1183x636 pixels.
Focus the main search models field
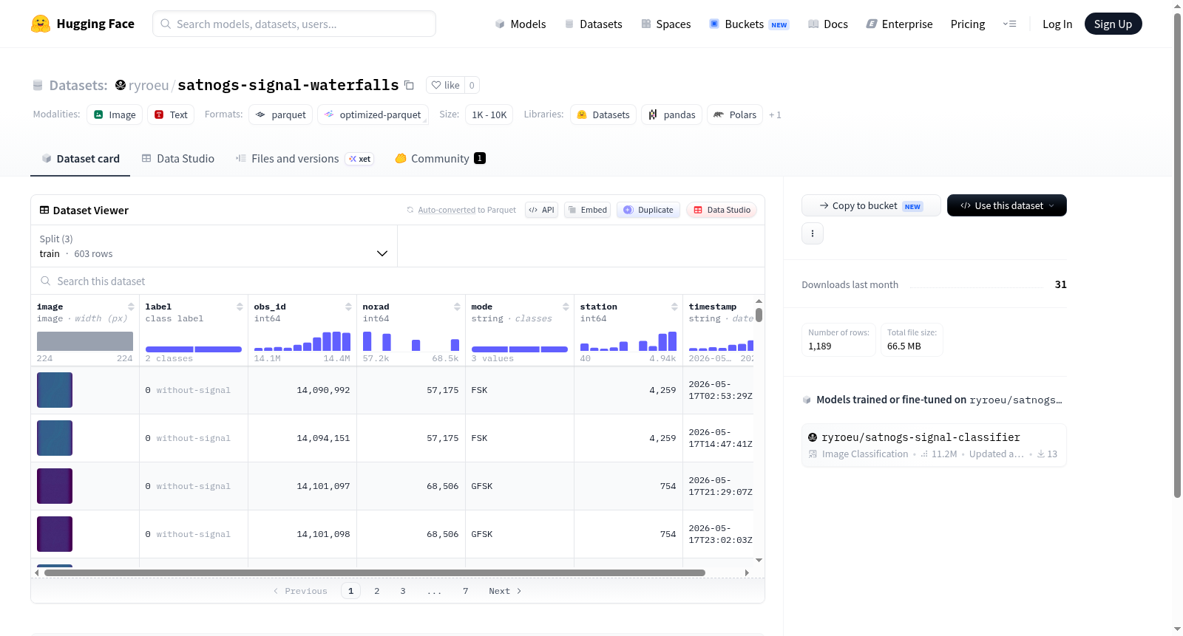coord(294,24)
